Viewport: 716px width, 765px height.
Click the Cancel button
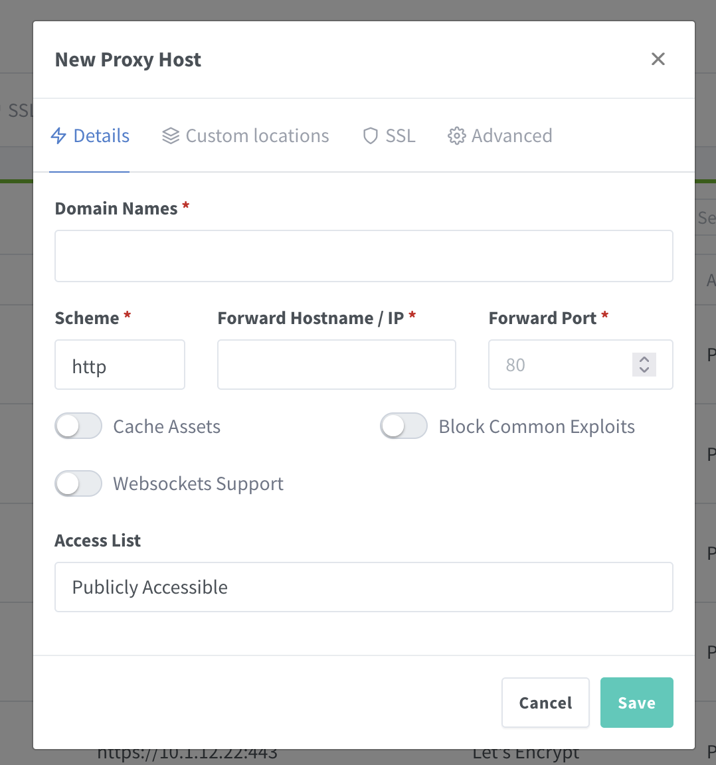[x=545, y=703]
